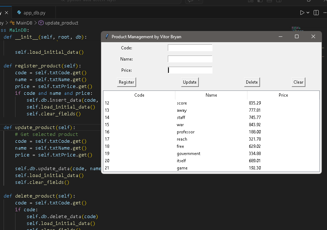Screen dimensions: 327x230
Task: Click the '# Get selected product' comment line
Action: tap(46, 134)
